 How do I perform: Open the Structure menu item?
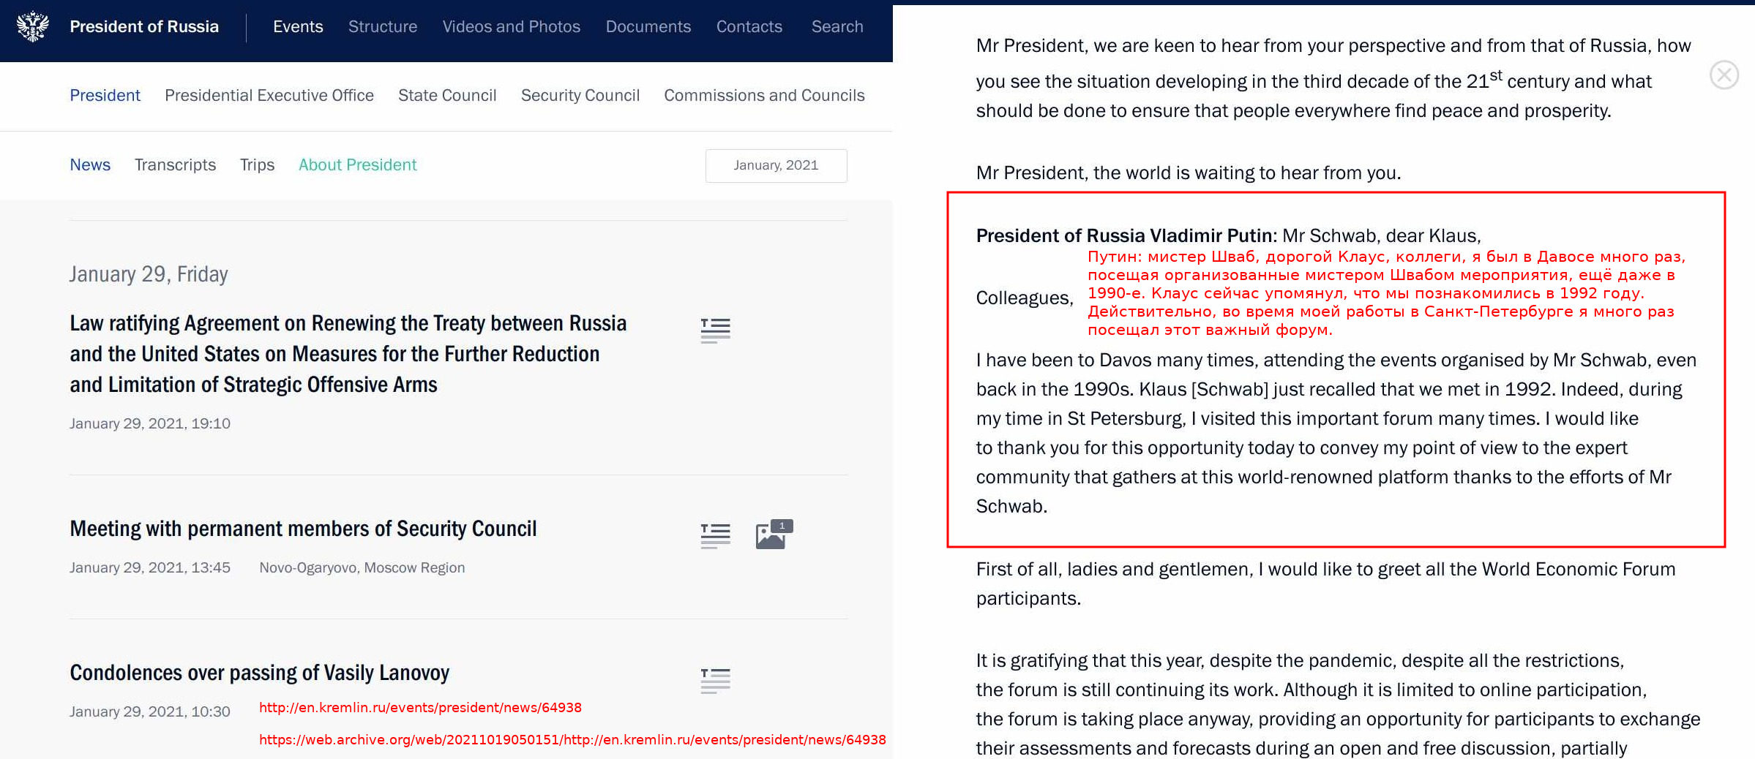coord(383,27)
